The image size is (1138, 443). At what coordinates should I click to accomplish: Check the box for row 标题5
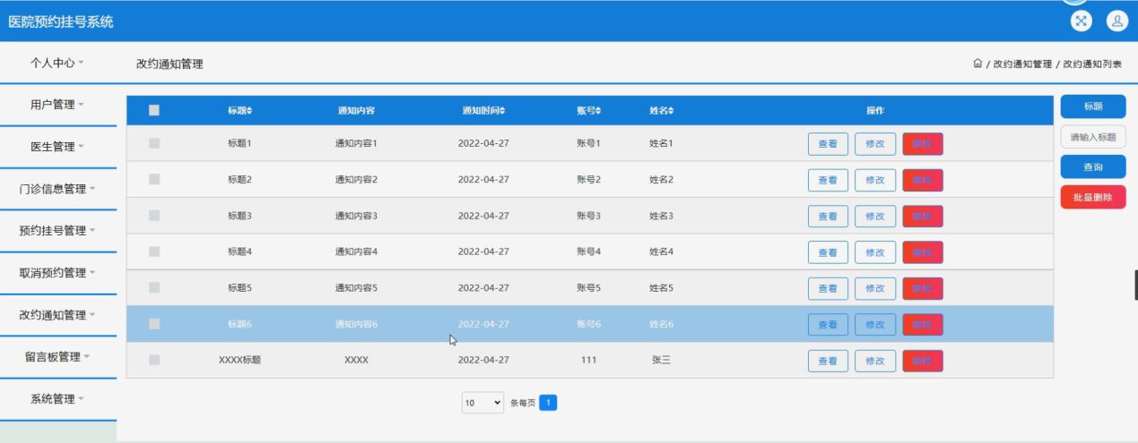pyautogui.click(x=154, y=287)
